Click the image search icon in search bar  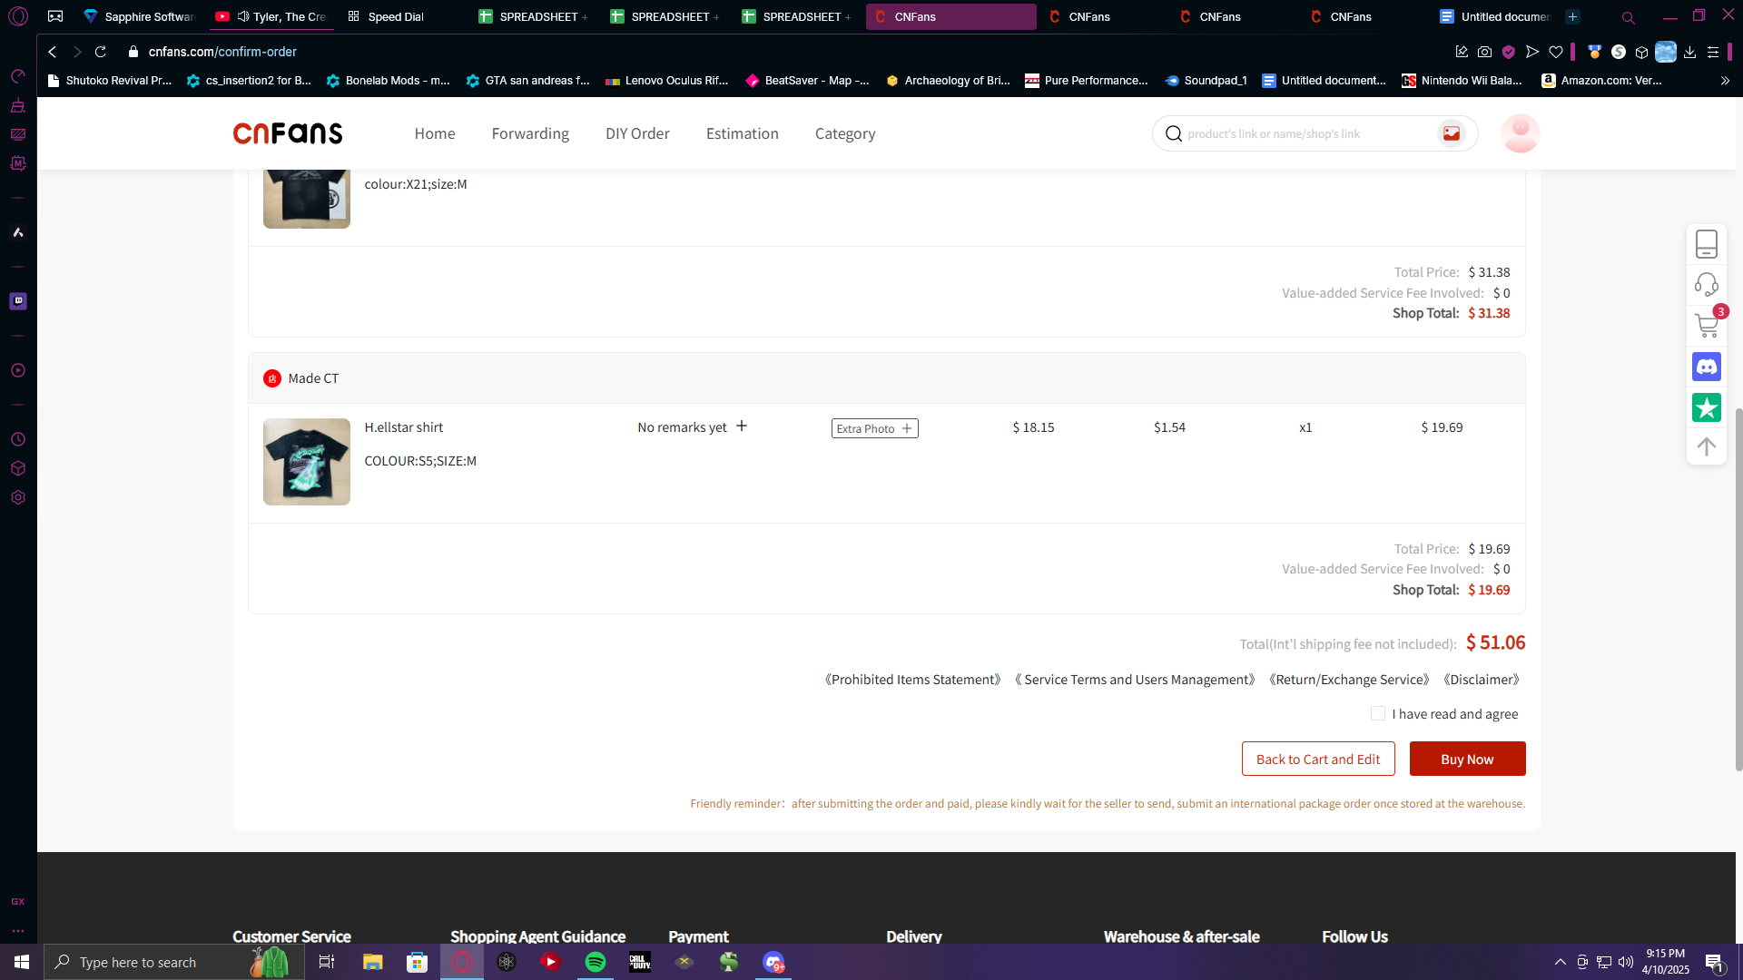pos(1451,133)
